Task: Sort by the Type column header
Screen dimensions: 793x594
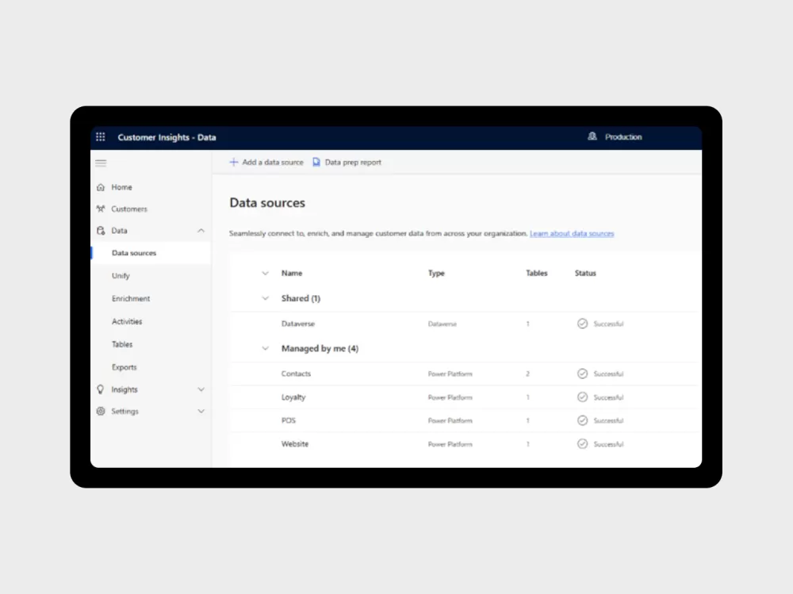Action: (436, 274)
